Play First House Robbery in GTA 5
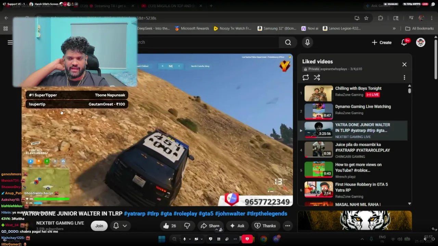This screenshot has height=246, width=438. coord(352,190)
